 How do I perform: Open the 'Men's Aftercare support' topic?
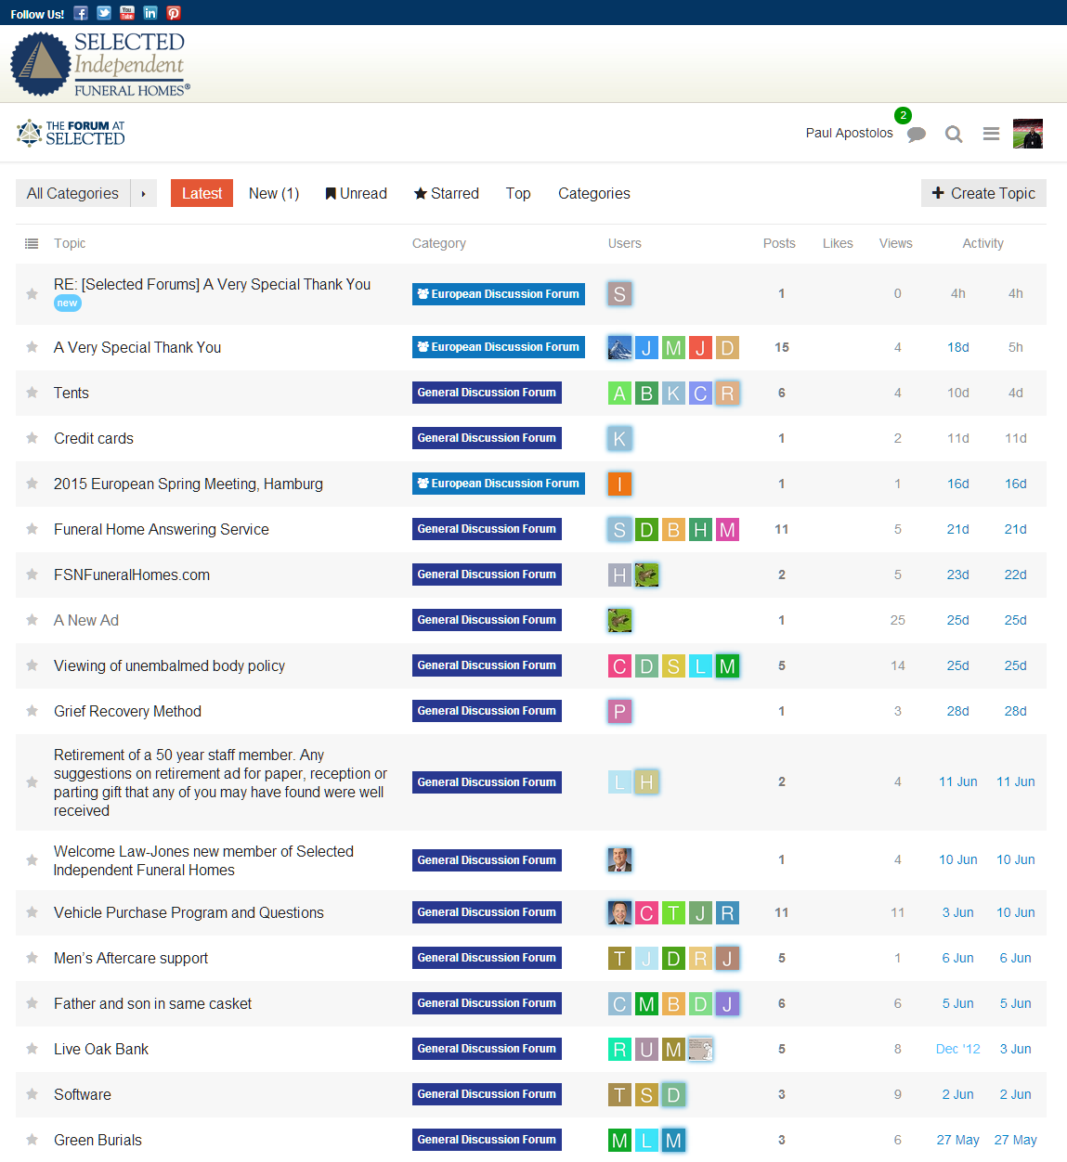pos(131,958)
